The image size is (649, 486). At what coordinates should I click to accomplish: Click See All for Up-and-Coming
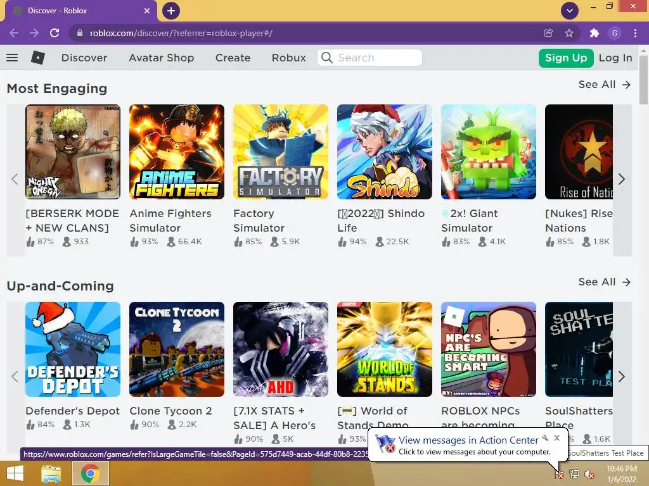(x=604, y=282)
